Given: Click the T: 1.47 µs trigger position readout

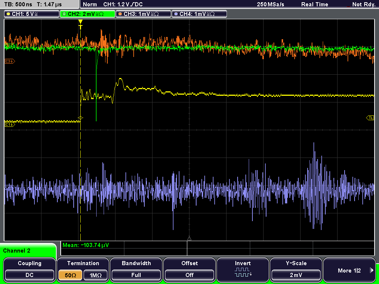Looking at the screenshot, I should tap(49, 4).
